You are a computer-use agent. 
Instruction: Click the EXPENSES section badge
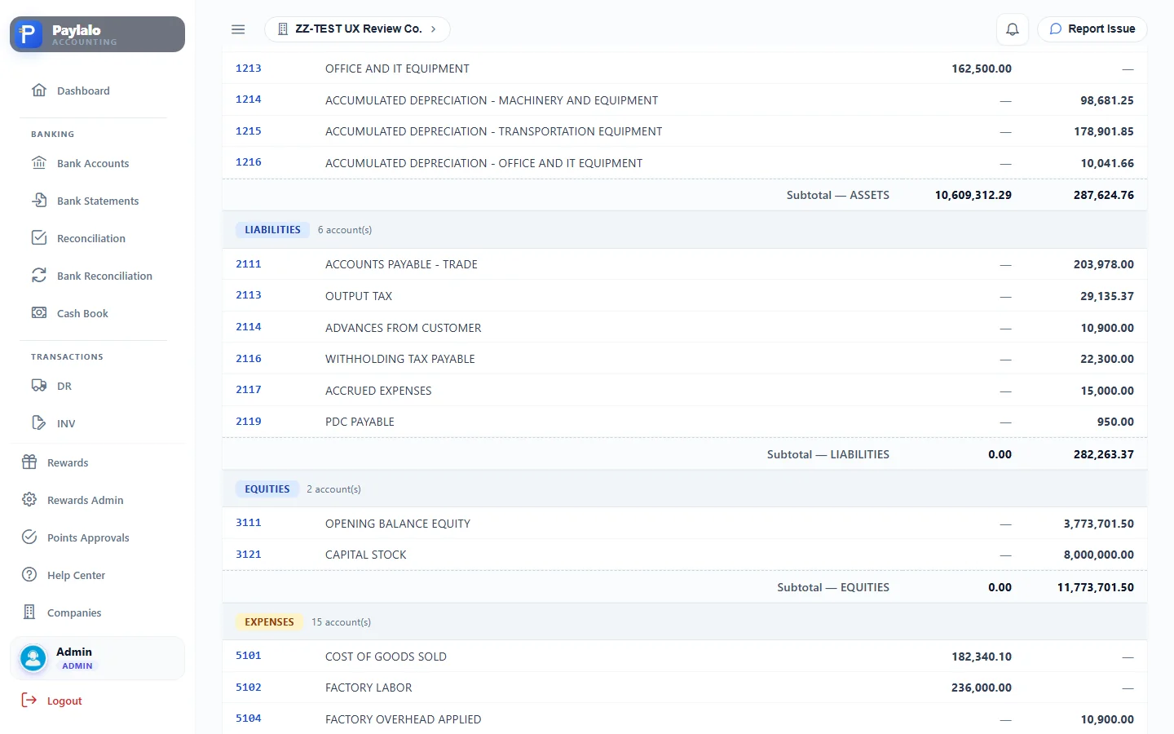[269, 622]
